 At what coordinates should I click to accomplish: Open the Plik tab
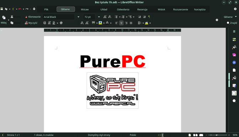[46, 9]
